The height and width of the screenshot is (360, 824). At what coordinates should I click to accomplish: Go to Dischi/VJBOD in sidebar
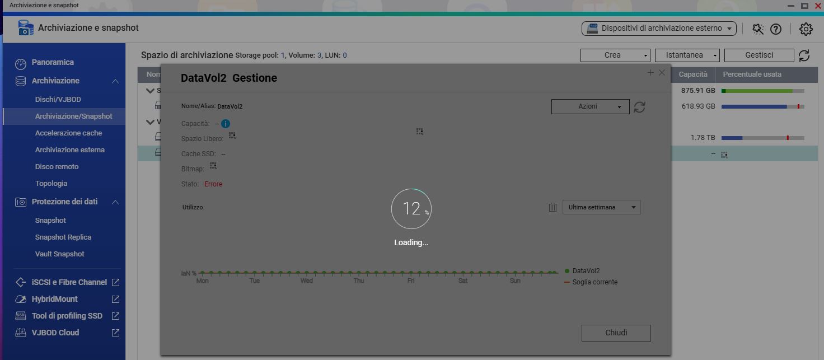tap(58, 99)
